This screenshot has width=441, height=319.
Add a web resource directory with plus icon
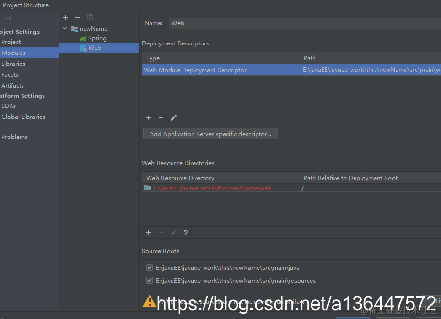pyautogui.click(x=149, y=233)
